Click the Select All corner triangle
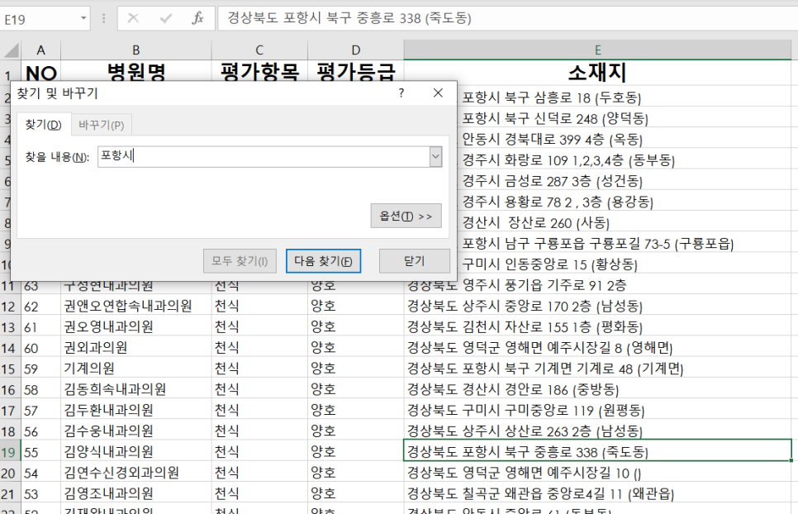Screen dimensions: 798x514 click(x=12, y=50)
